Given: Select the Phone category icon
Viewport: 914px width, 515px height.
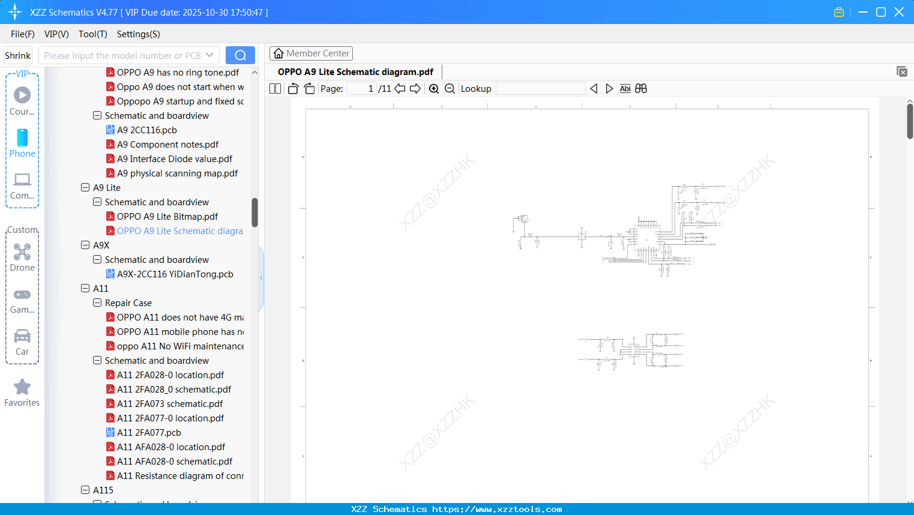Looking at the screenshot, I should click(x=22, y=143).
